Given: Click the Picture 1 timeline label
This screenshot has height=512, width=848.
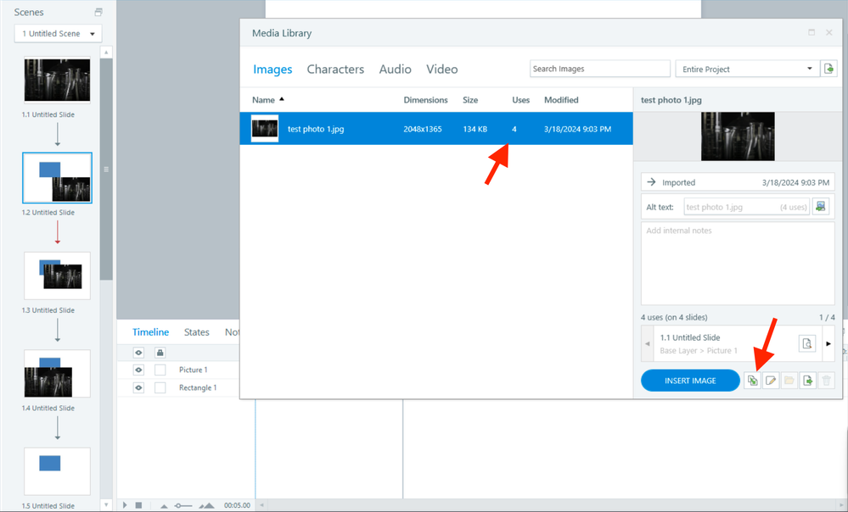Looking at the screenshot, I should coord(193,370).
